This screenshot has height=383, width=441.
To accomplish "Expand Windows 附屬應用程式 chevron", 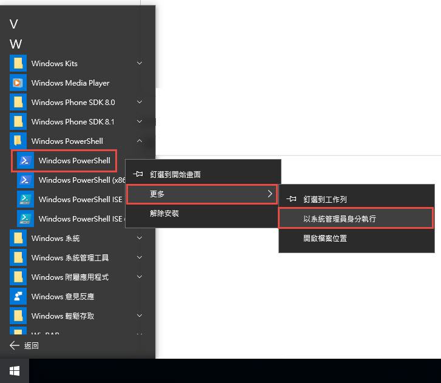I will 140,277.
